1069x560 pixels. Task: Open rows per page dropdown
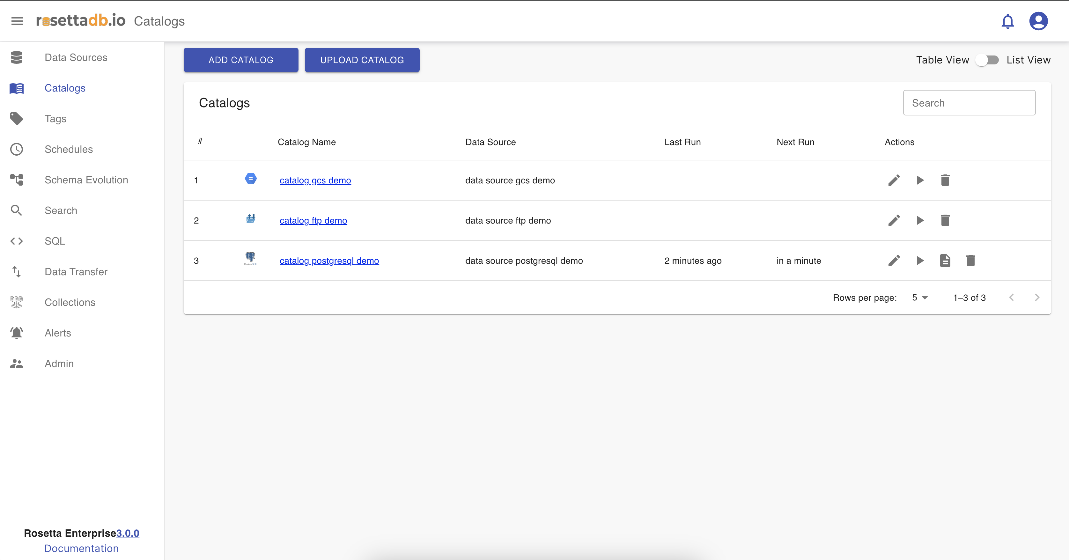coord(919,298)
